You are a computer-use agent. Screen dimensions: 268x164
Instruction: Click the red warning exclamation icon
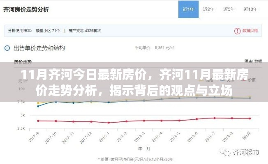(237, 30)
